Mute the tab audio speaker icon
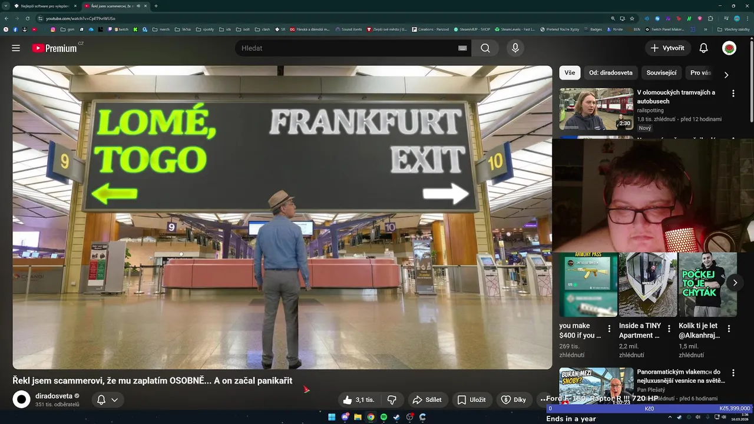This screenshot has height=424, width=754. [x=138, y=6]
